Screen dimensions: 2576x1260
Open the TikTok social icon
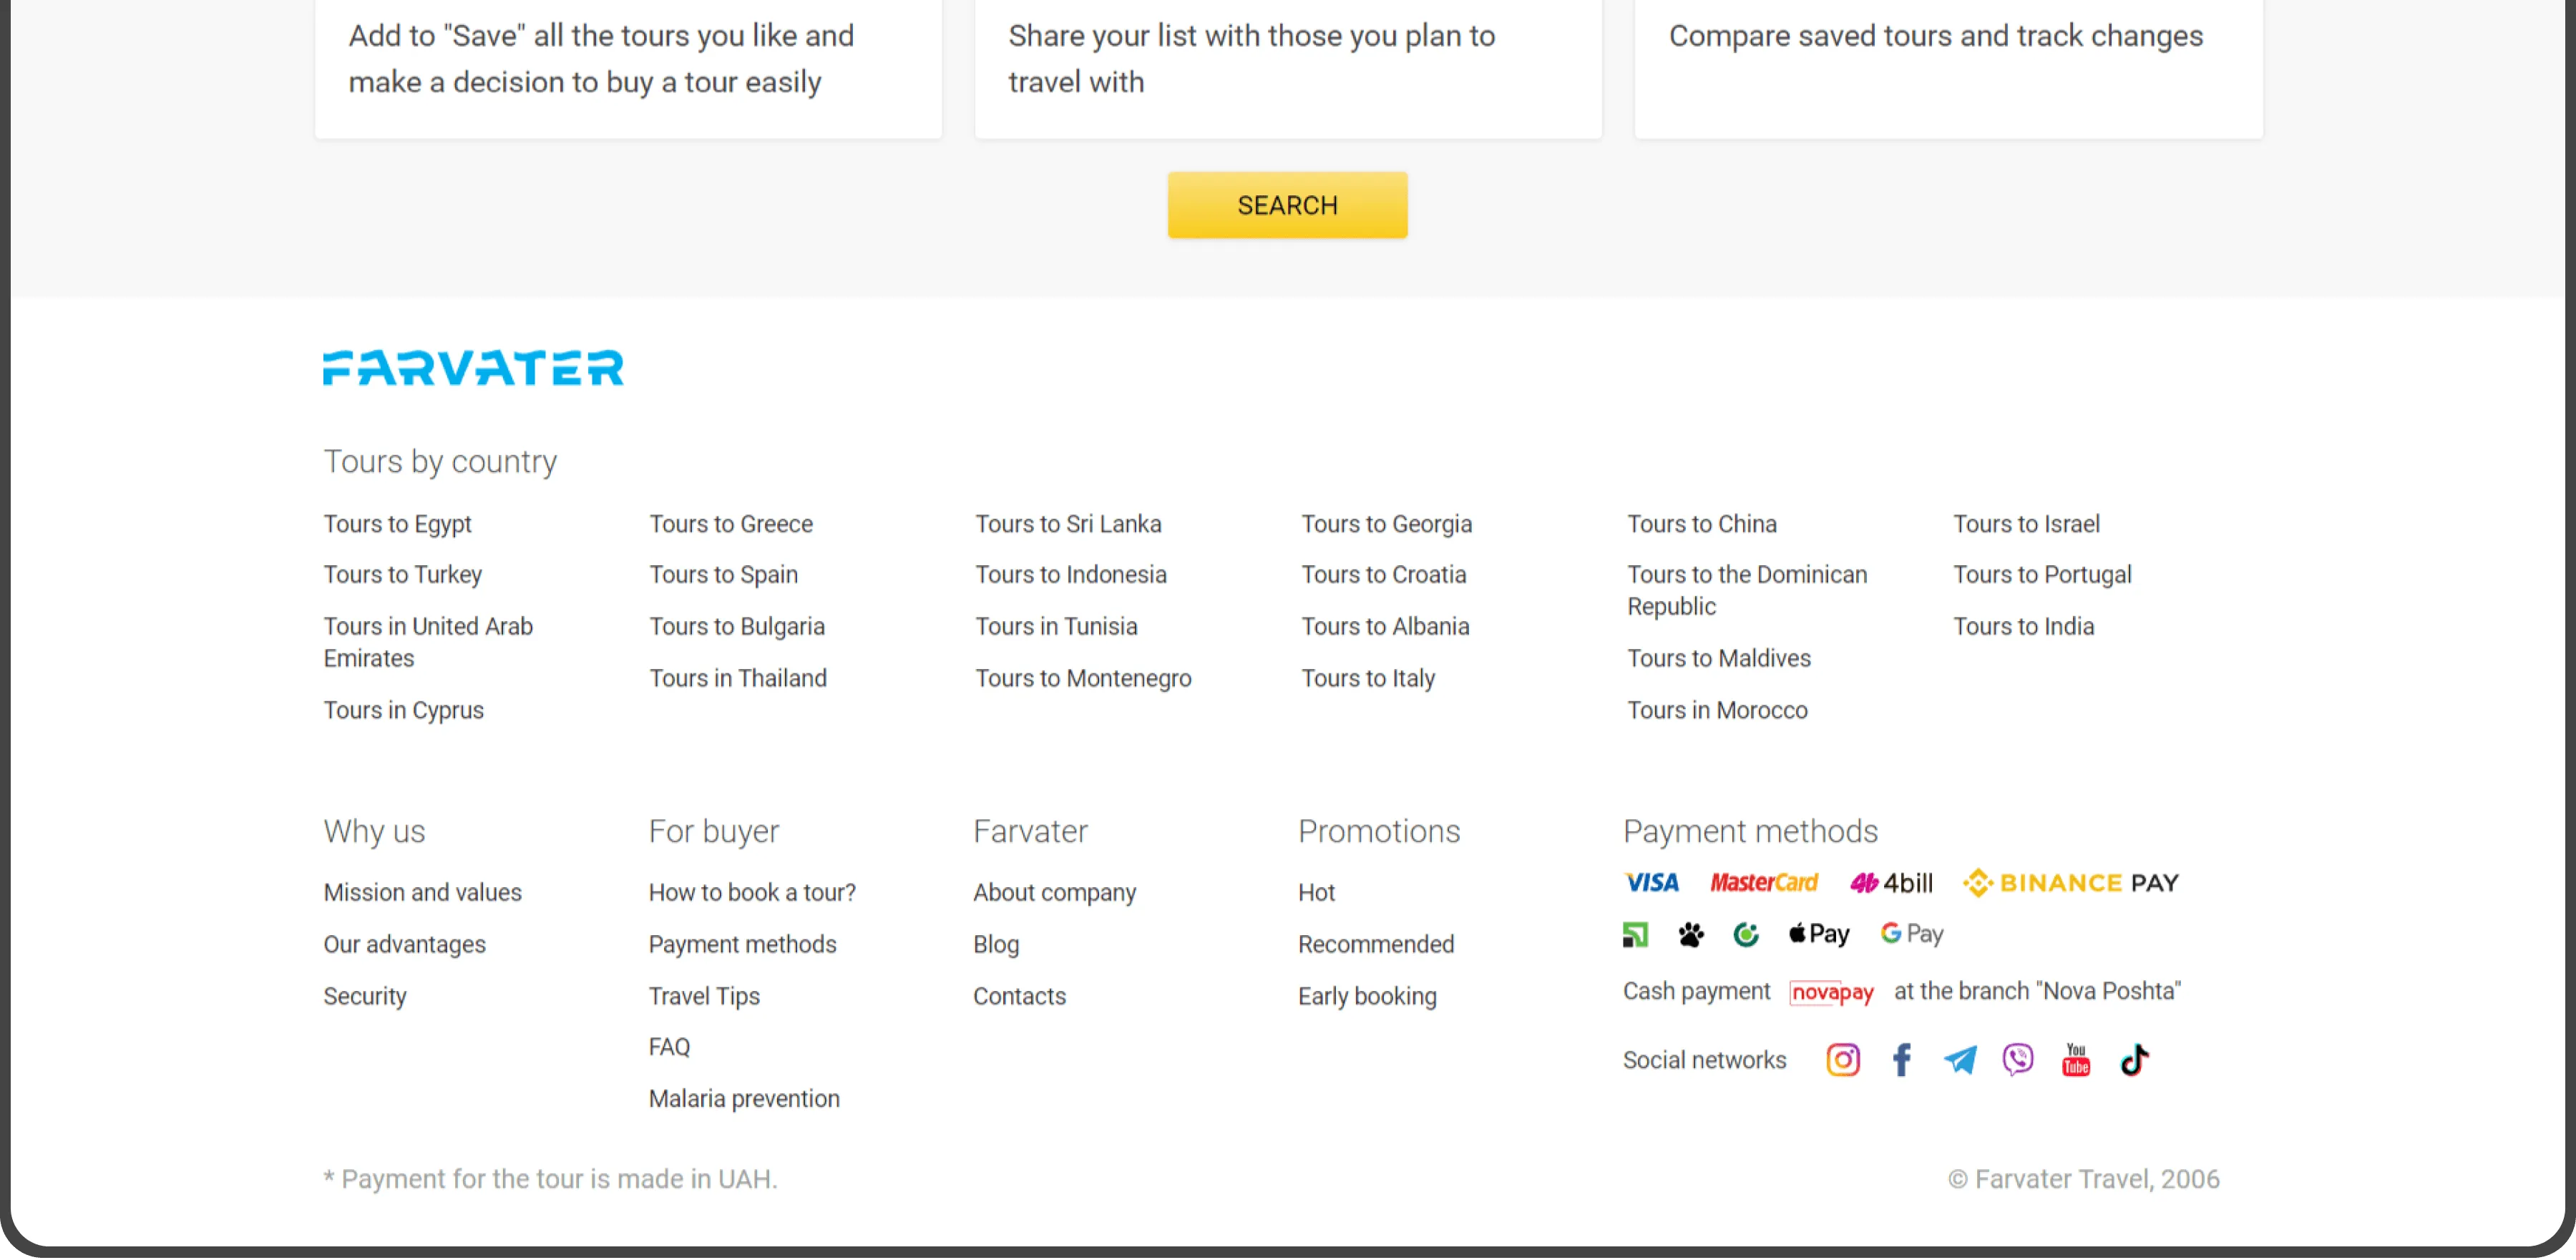tap(2134, 1059)
